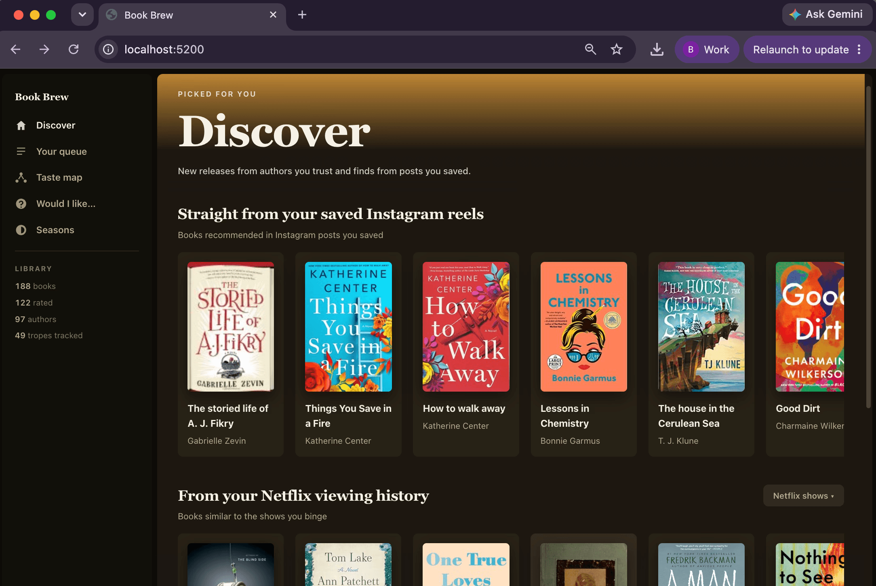Viewport: 876px width, 586px height.
Task: Select the Book Brew browser tab
Action: [x=192, y=15]
